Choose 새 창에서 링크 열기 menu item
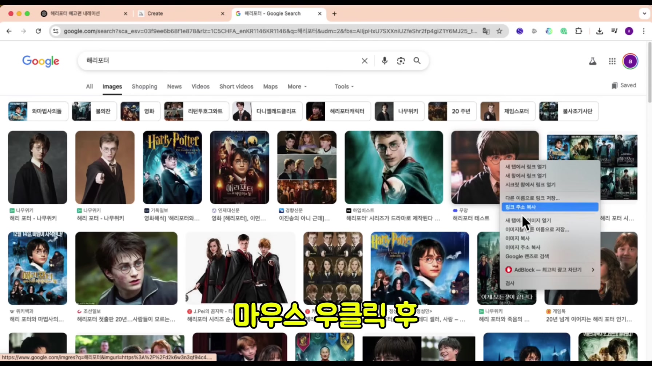Screen dimensions: 652x366 [550, 176]
